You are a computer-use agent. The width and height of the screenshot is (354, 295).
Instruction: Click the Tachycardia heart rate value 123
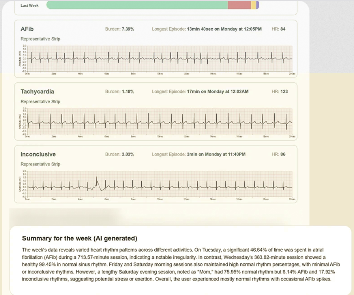pyautogui.click(x=284, y=92)
